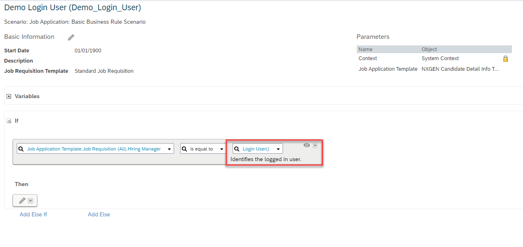Click the 'Standard Job Requisition' template value
The height and width of the screenshot is (247, 523).
104,71
